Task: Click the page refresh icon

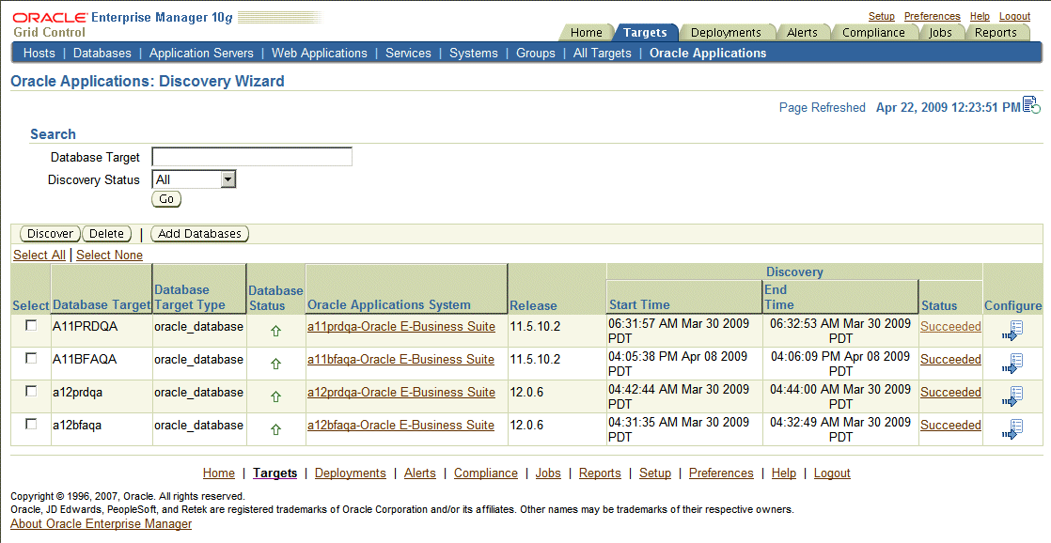Action: click(1031, 105)
